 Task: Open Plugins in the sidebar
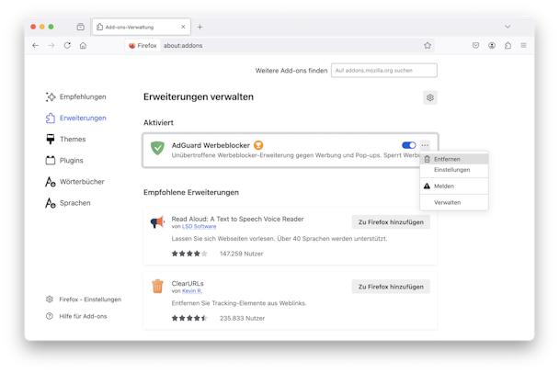click(x=64, y=160)
